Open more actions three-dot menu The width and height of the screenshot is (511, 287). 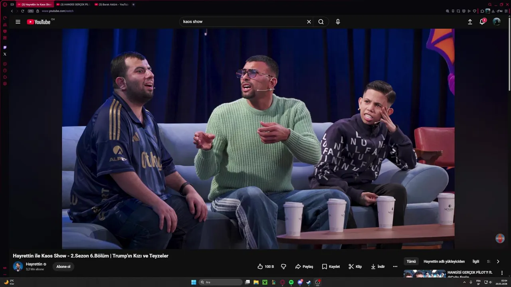[x=395, y=267]
